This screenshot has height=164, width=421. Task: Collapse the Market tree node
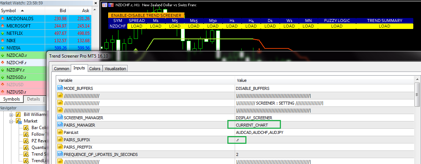tap(11, 121)
